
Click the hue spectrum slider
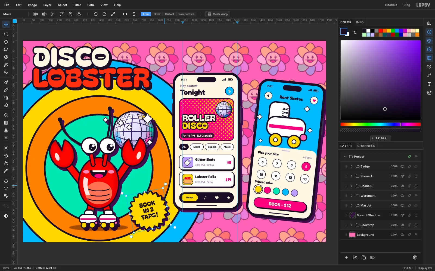(x=381, y=124)
